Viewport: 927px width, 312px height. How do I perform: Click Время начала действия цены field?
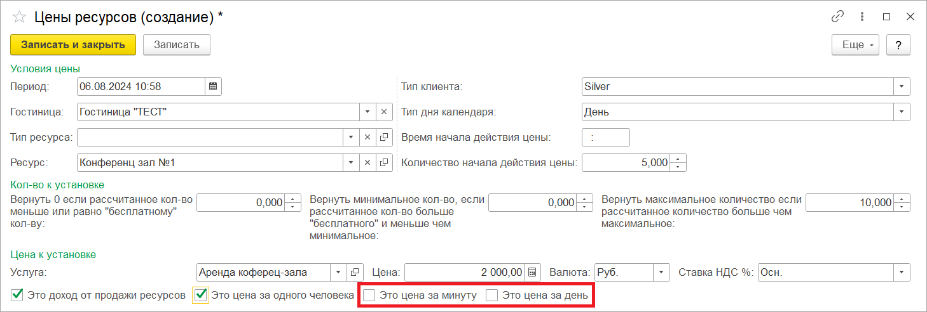606,137
